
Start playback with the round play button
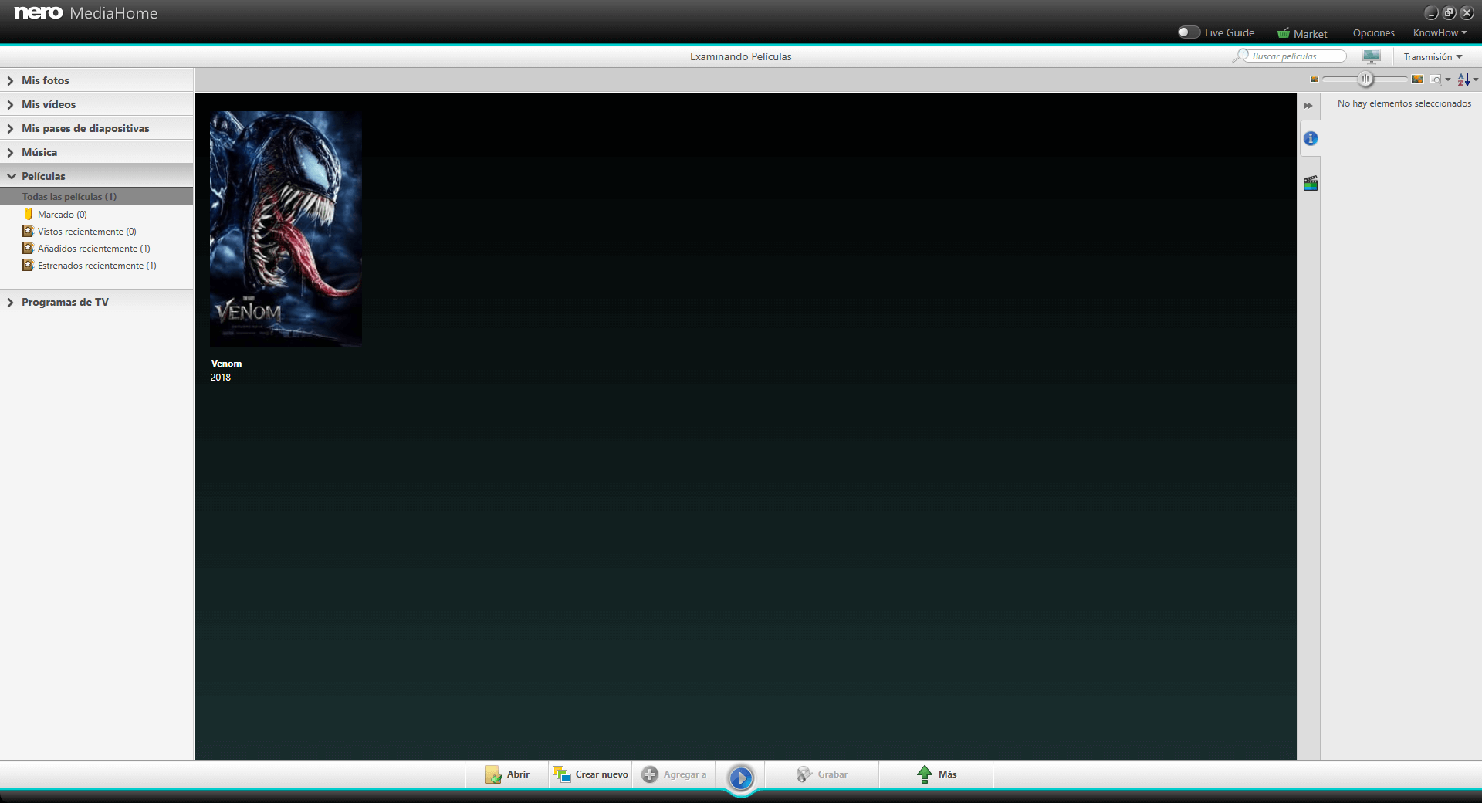(x=741, y=778)
